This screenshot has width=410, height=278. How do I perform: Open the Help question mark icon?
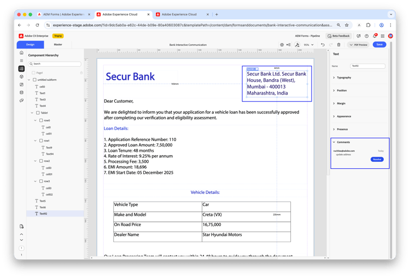point(367,36)
